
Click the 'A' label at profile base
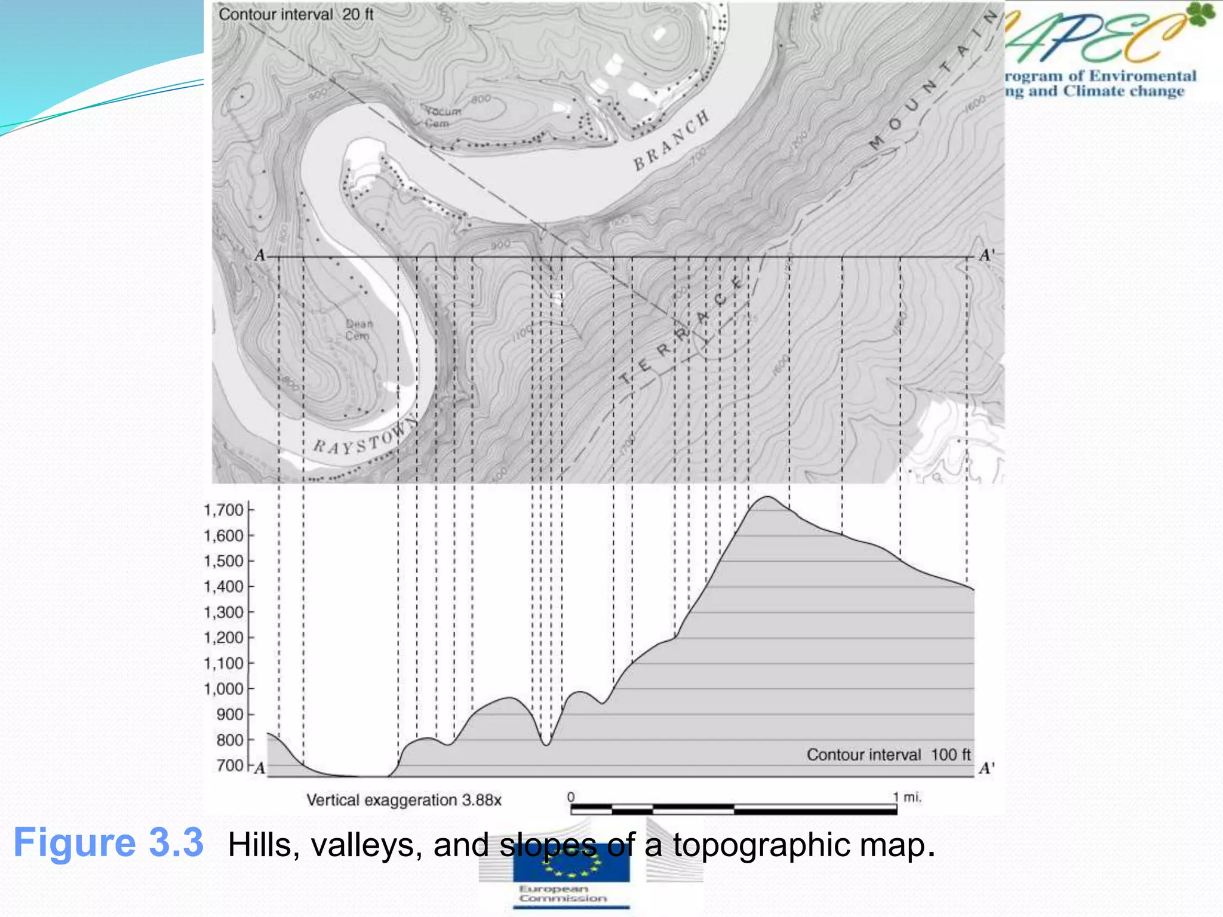pyautogui.click(x=260, y=768)
